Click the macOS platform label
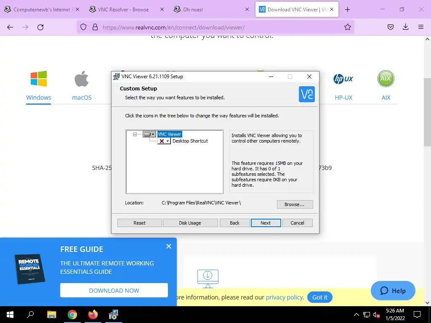Screen dimensions: 431x323 pyautogui.click(x=82, y=98)
